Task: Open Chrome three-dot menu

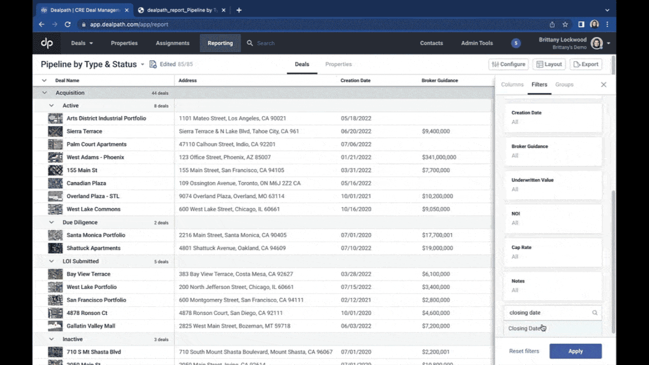Action: [x=607, y=24]
